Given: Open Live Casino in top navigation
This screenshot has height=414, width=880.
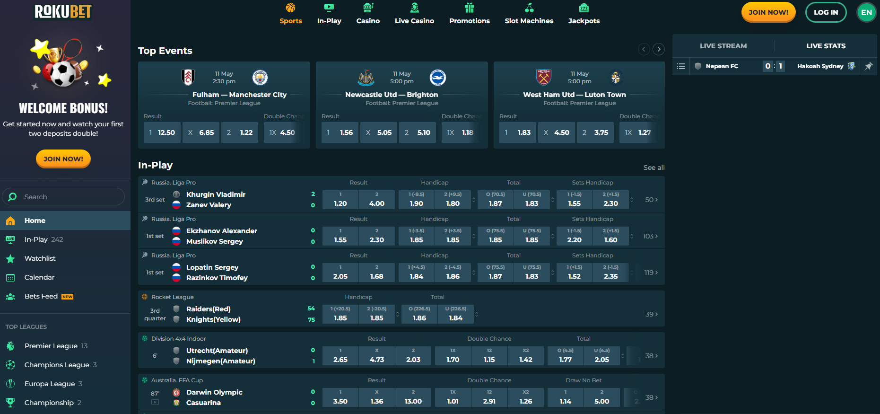Looking at the screenshot, I should [x=414, y=14].
